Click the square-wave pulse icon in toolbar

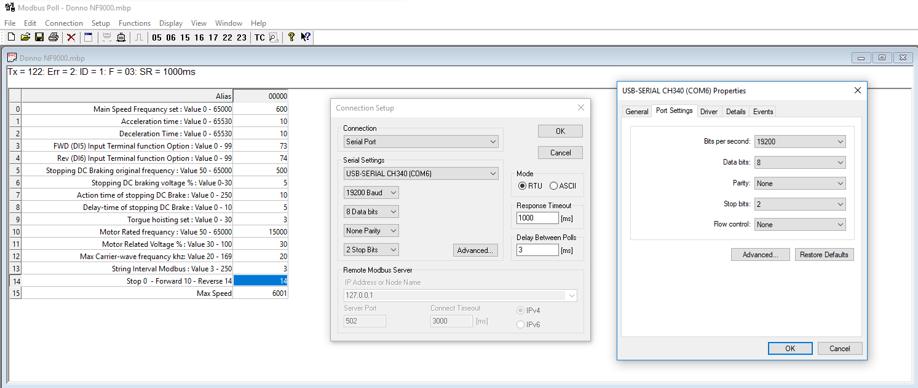139,37
